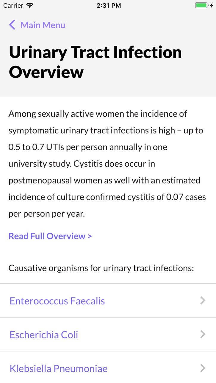Tap the Wi-Fi signal icon in status bar
Viewport: 216px width, 383px height.
(30, 5)
